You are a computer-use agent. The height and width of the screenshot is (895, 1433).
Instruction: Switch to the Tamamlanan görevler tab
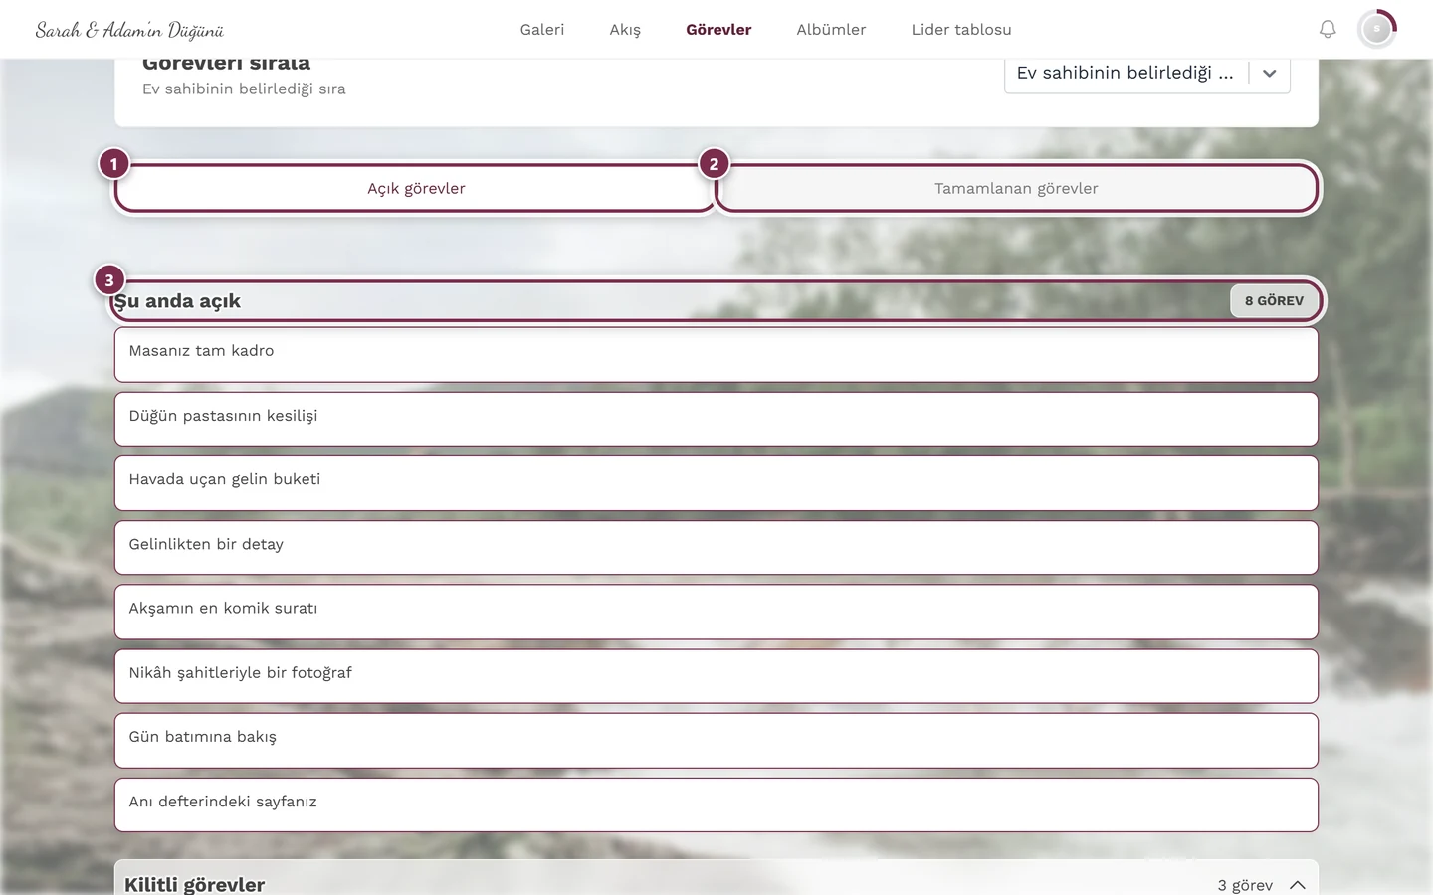coord(1016,188)
